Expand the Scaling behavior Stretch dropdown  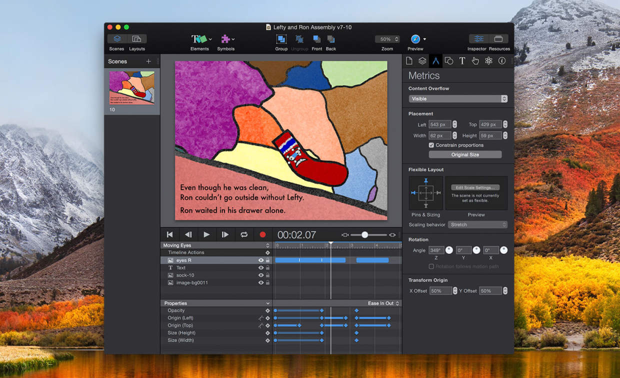477,225
